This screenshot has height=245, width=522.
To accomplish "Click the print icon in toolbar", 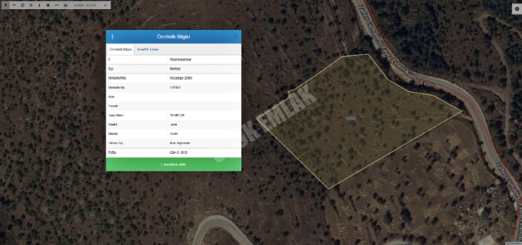I will click(x=65, y=5).
